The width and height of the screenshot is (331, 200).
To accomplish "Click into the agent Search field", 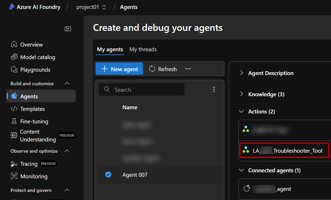I will pyautogui.click(x=147, y=90).
